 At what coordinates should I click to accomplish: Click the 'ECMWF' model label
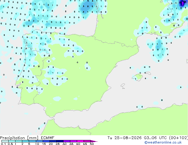point(48,138)
